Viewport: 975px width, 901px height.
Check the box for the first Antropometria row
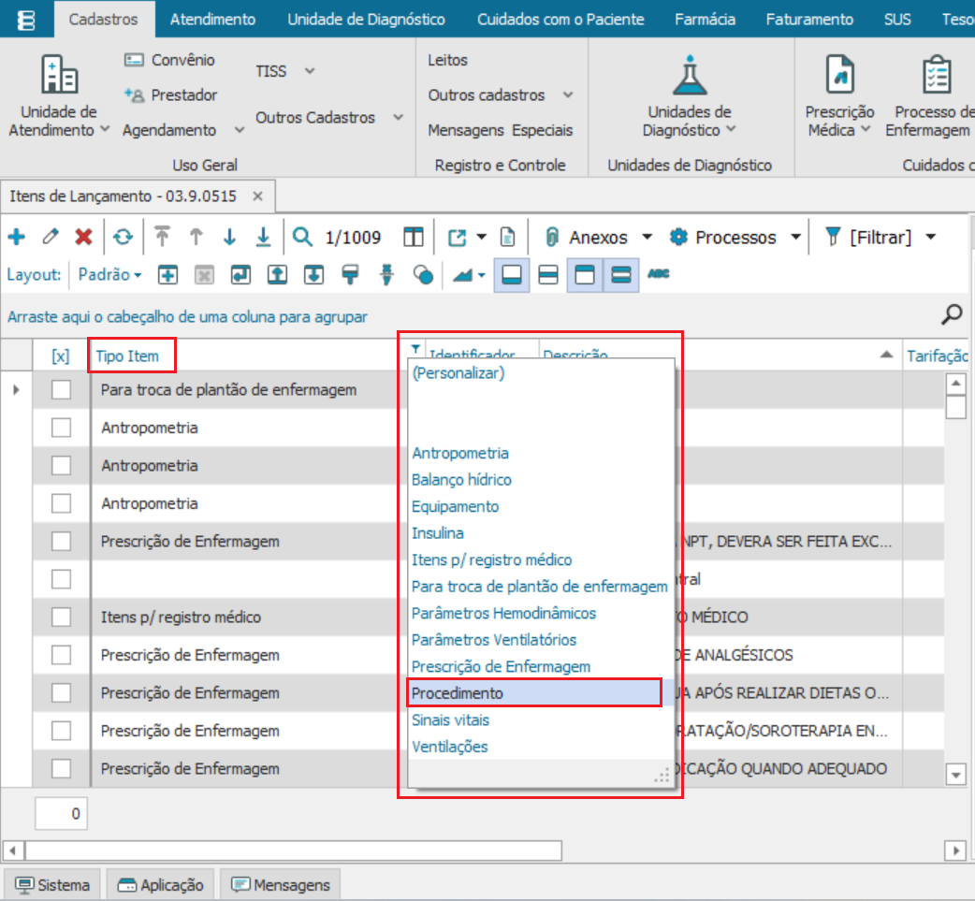tap(61, 428)
